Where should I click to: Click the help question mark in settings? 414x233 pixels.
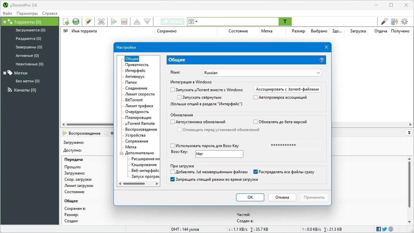[322, 60]
